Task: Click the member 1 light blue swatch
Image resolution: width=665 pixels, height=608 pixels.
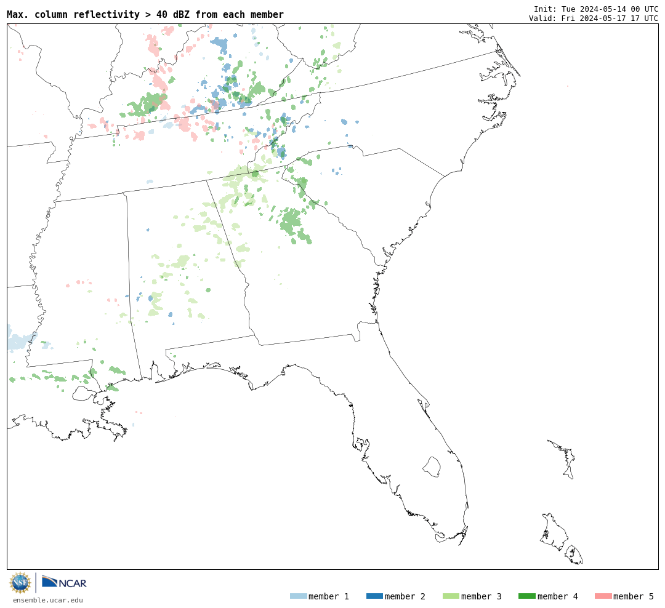Action: click(299, 596)
